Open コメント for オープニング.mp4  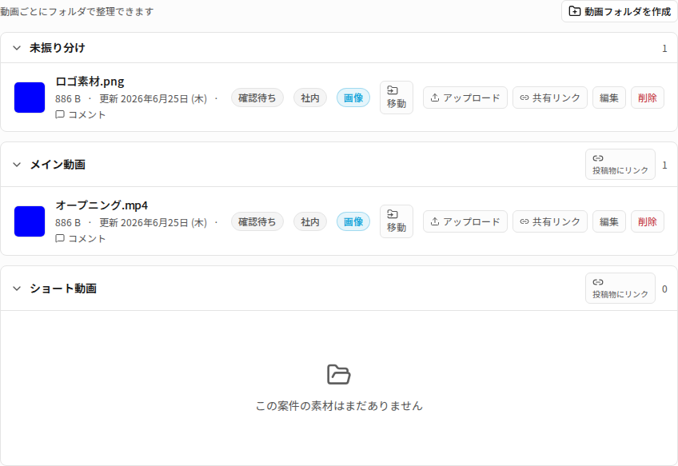coord(81,239)
